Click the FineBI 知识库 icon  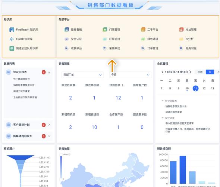pos(12,39)
